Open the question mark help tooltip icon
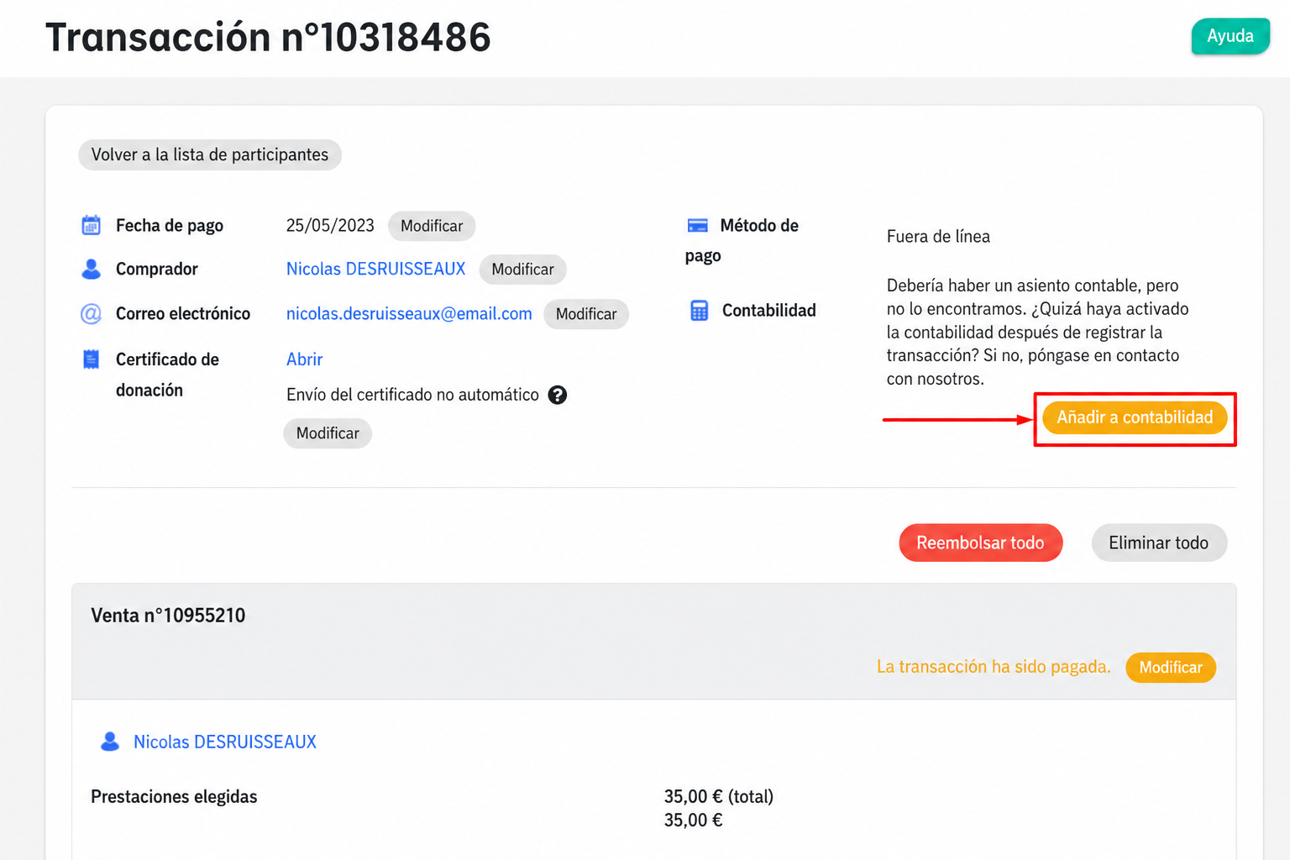1290x860 pixels. 558,395
